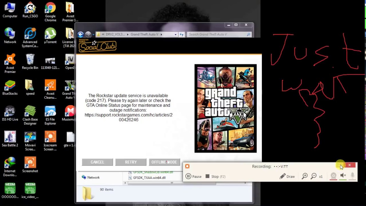The image size is (366, 206).
Task: Click the Icecream recorder logo icon
Action: (187, 166)
